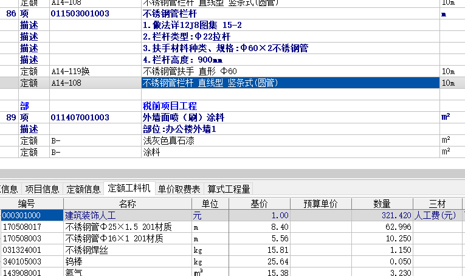Select the 定额工料机 tab
The image size is (465, 276).
tap(129, 188)
